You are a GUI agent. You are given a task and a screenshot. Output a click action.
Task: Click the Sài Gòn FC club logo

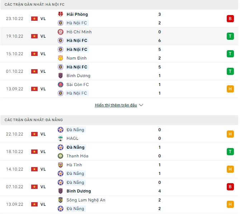(60, 85)
